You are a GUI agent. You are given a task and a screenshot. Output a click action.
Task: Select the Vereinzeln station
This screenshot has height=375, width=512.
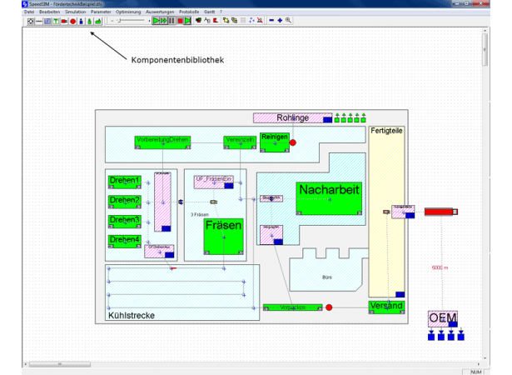click(x=240, y=142)
